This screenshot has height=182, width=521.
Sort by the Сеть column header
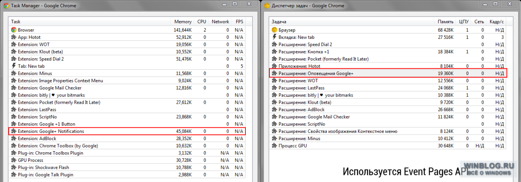tap(479, 22)
